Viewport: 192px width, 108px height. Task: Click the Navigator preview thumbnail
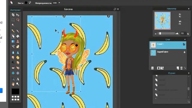point(163,21)
